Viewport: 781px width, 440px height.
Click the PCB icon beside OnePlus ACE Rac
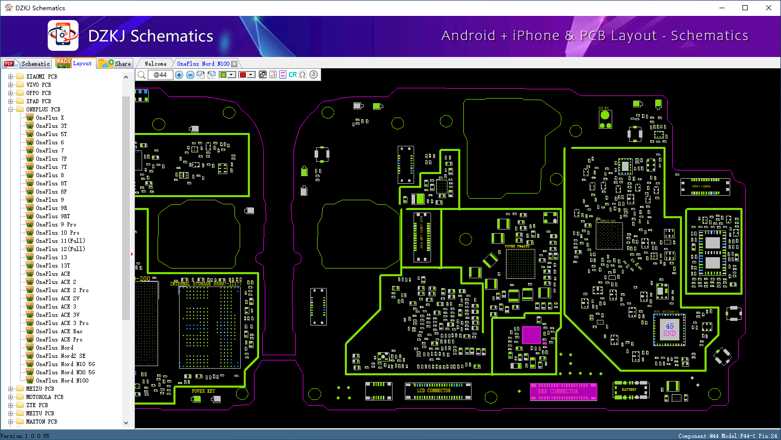(x=30, y=331)
